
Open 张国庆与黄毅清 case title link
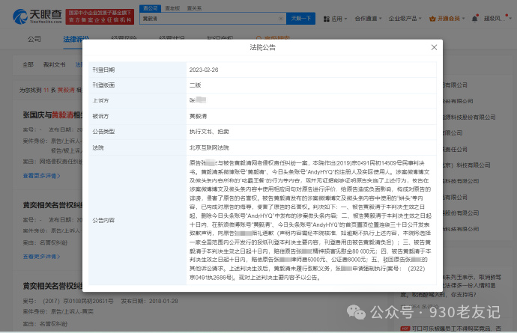(x=51, y=114)
